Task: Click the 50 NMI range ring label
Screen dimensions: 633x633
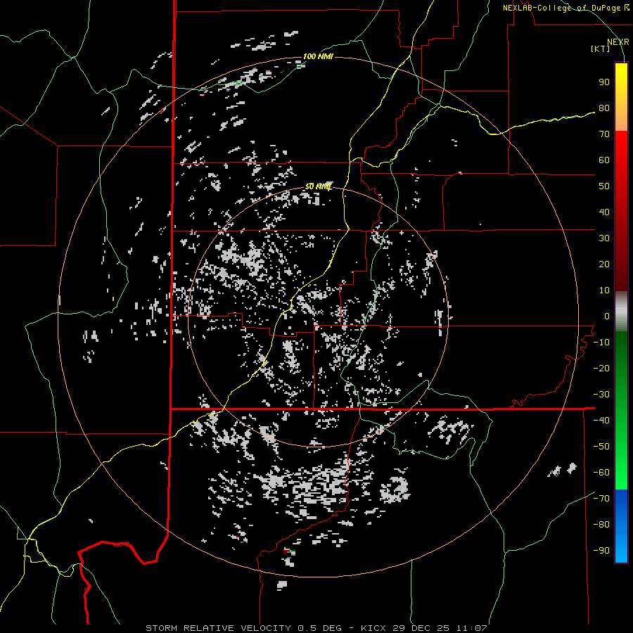Action: (x=318, y=186)
